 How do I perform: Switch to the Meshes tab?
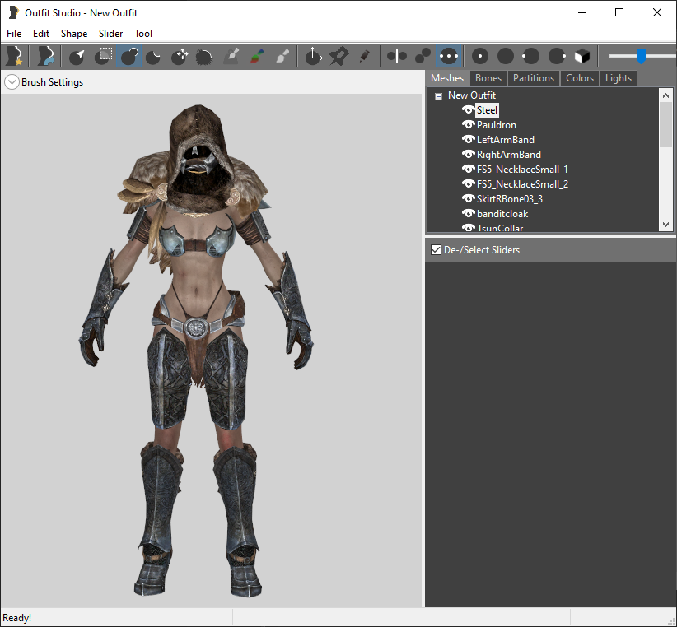click(x=447, y=78)
